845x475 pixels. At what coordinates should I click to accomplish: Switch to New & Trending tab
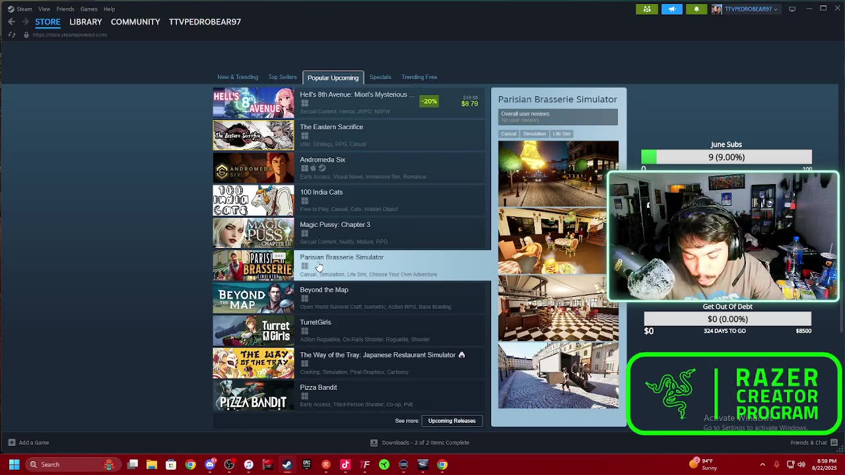point(238,77)
